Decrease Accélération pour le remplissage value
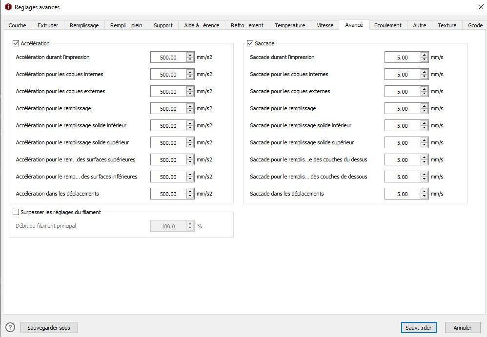 point(190,111)
